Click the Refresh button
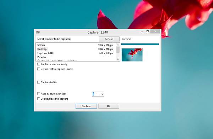 (109, 39)
